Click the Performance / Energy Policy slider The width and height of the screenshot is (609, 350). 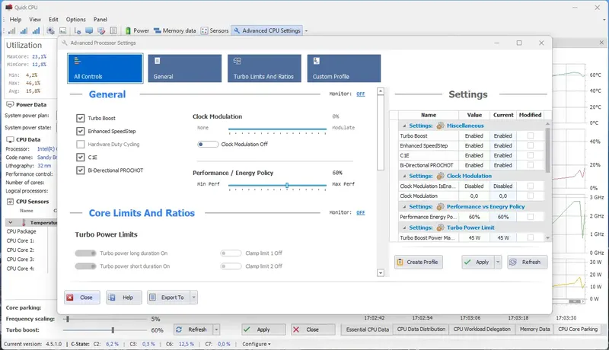pos(277,186)
